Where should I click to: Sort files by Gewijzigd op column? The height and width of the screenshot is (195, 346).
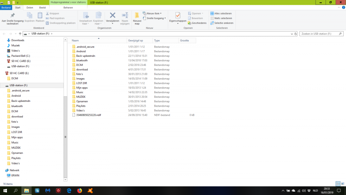coord(135,41)
